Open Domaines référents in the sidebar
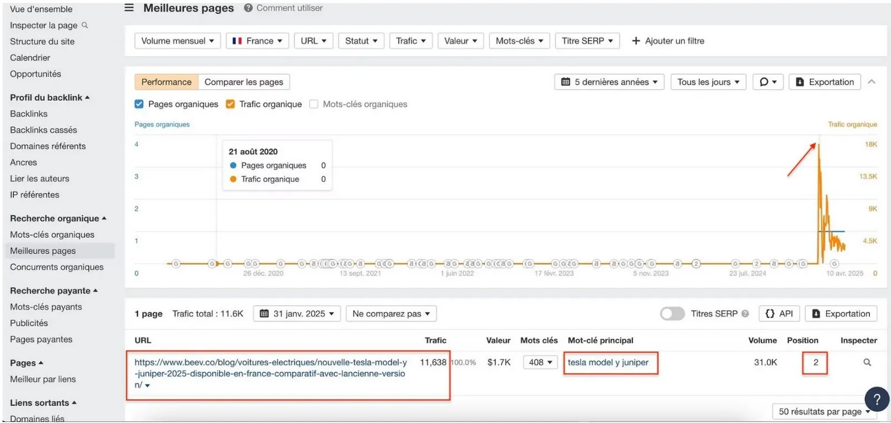 (x=48, y=146)
